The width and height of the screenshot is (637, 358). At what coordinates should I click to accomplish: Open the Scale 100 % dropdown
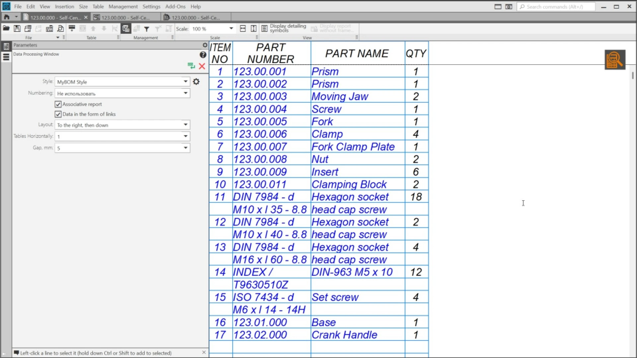pos(231,29)
